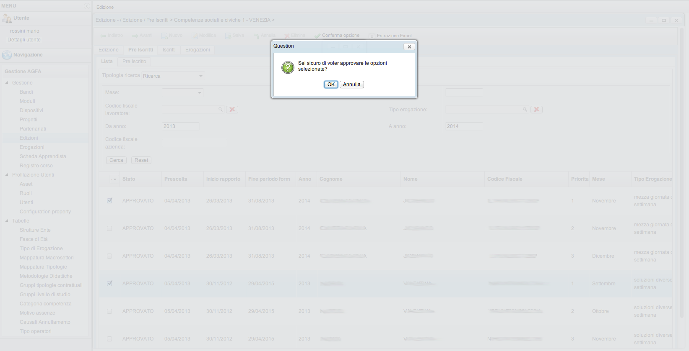This screenshot has width=689, height=351.
Task: Collapse the Profilazione Utenti tree node
Action: 7,175
